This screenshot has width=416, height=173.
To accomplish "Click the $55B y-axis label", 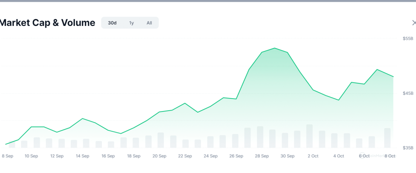I will pos(408,38).
